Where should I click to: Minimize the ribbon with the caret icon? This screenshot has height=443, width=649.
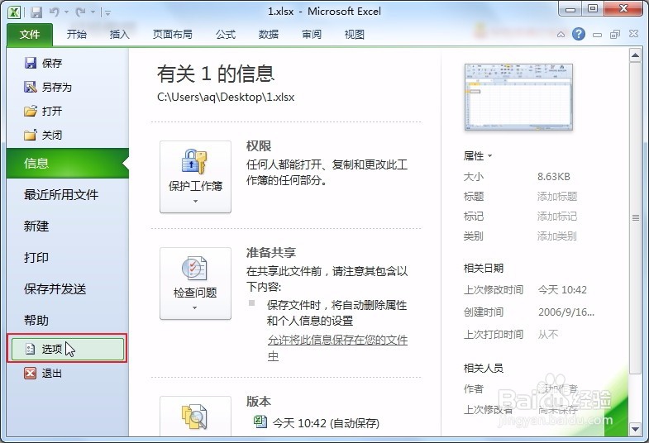[561, 35]
